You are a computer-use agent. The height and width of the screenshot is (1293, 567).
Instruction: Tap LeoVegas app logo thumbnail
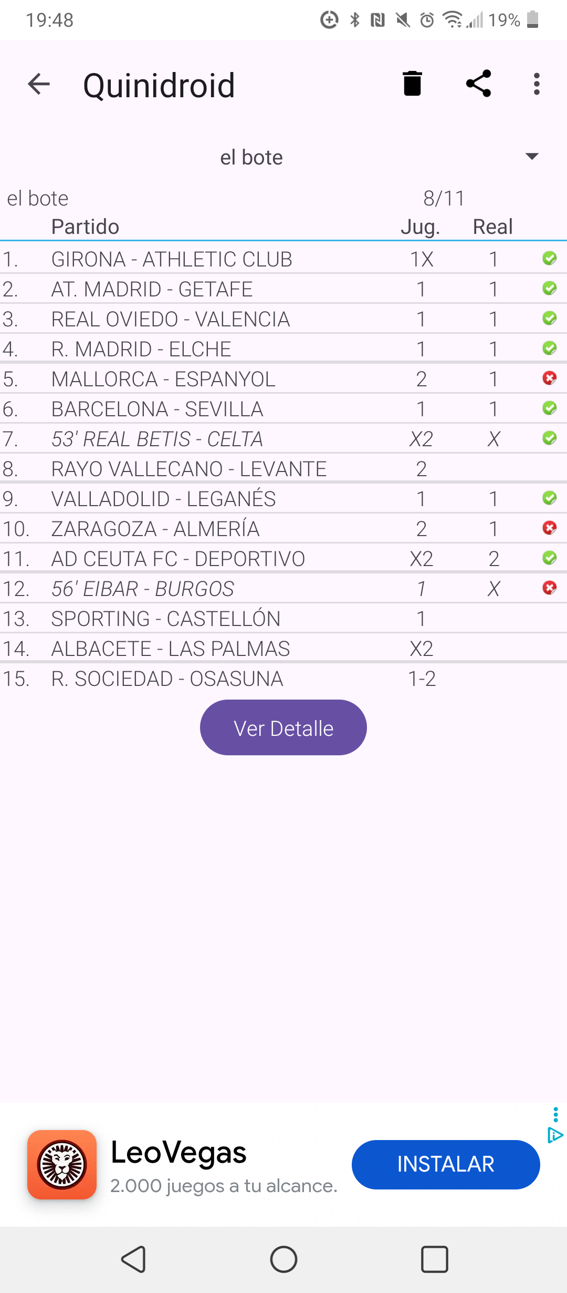coord(62,1164)
